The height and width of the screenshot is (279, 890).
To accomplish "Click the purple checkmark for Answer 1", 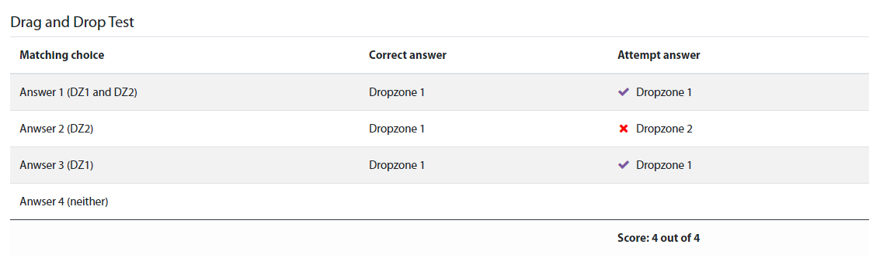I will (623, 91).
